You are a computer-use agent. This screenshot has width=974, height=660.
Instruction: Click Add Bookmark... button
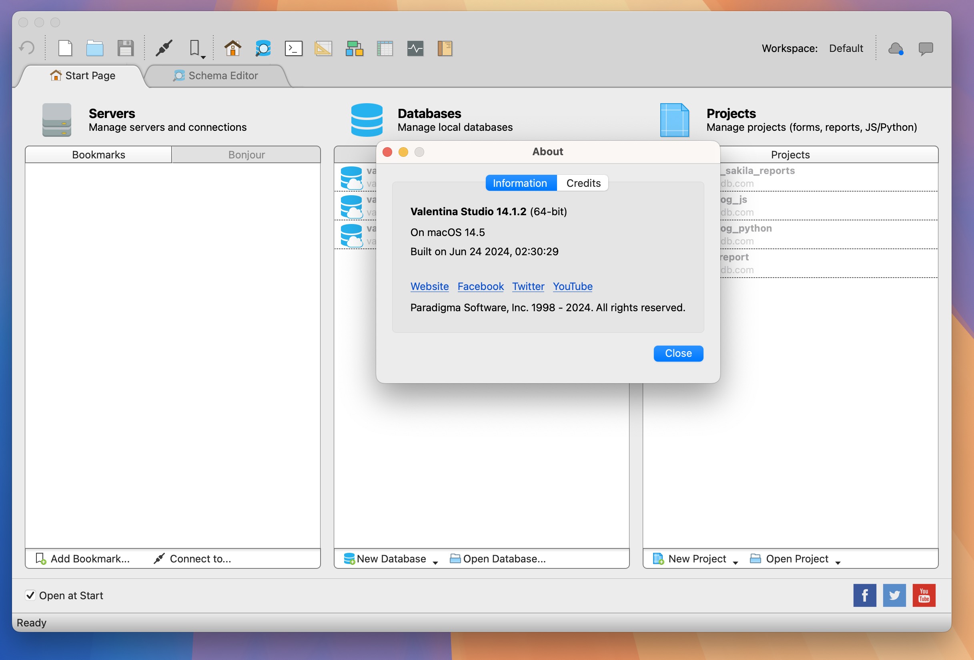(82, 558)
